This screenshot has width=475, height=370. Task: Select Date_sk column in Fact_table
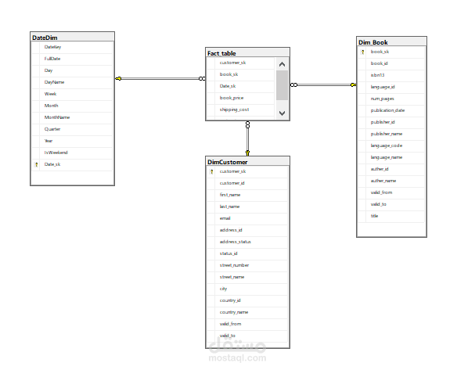[x=240, y=86]
